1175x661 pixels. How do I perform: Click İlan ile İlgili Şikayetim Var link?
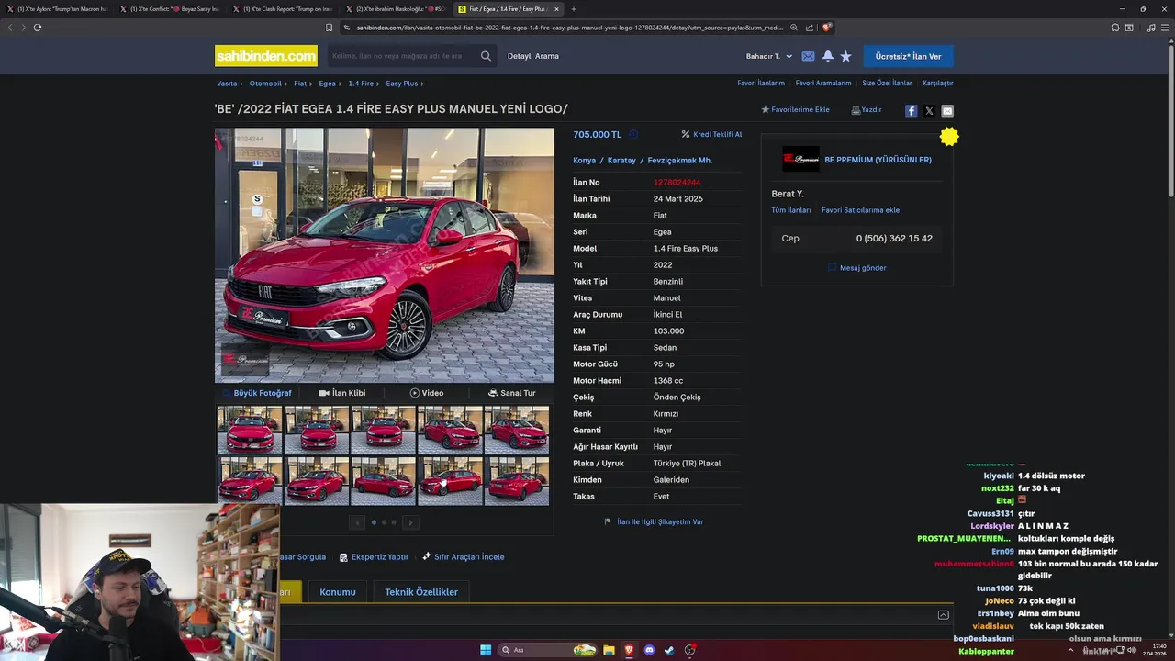[x=655, y=521]
